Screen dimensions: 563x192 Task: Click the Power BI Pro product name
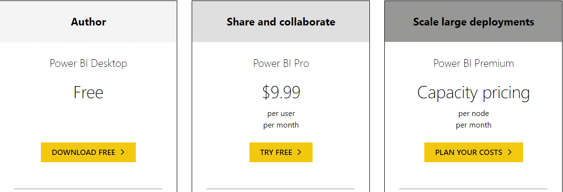(281, 64)
